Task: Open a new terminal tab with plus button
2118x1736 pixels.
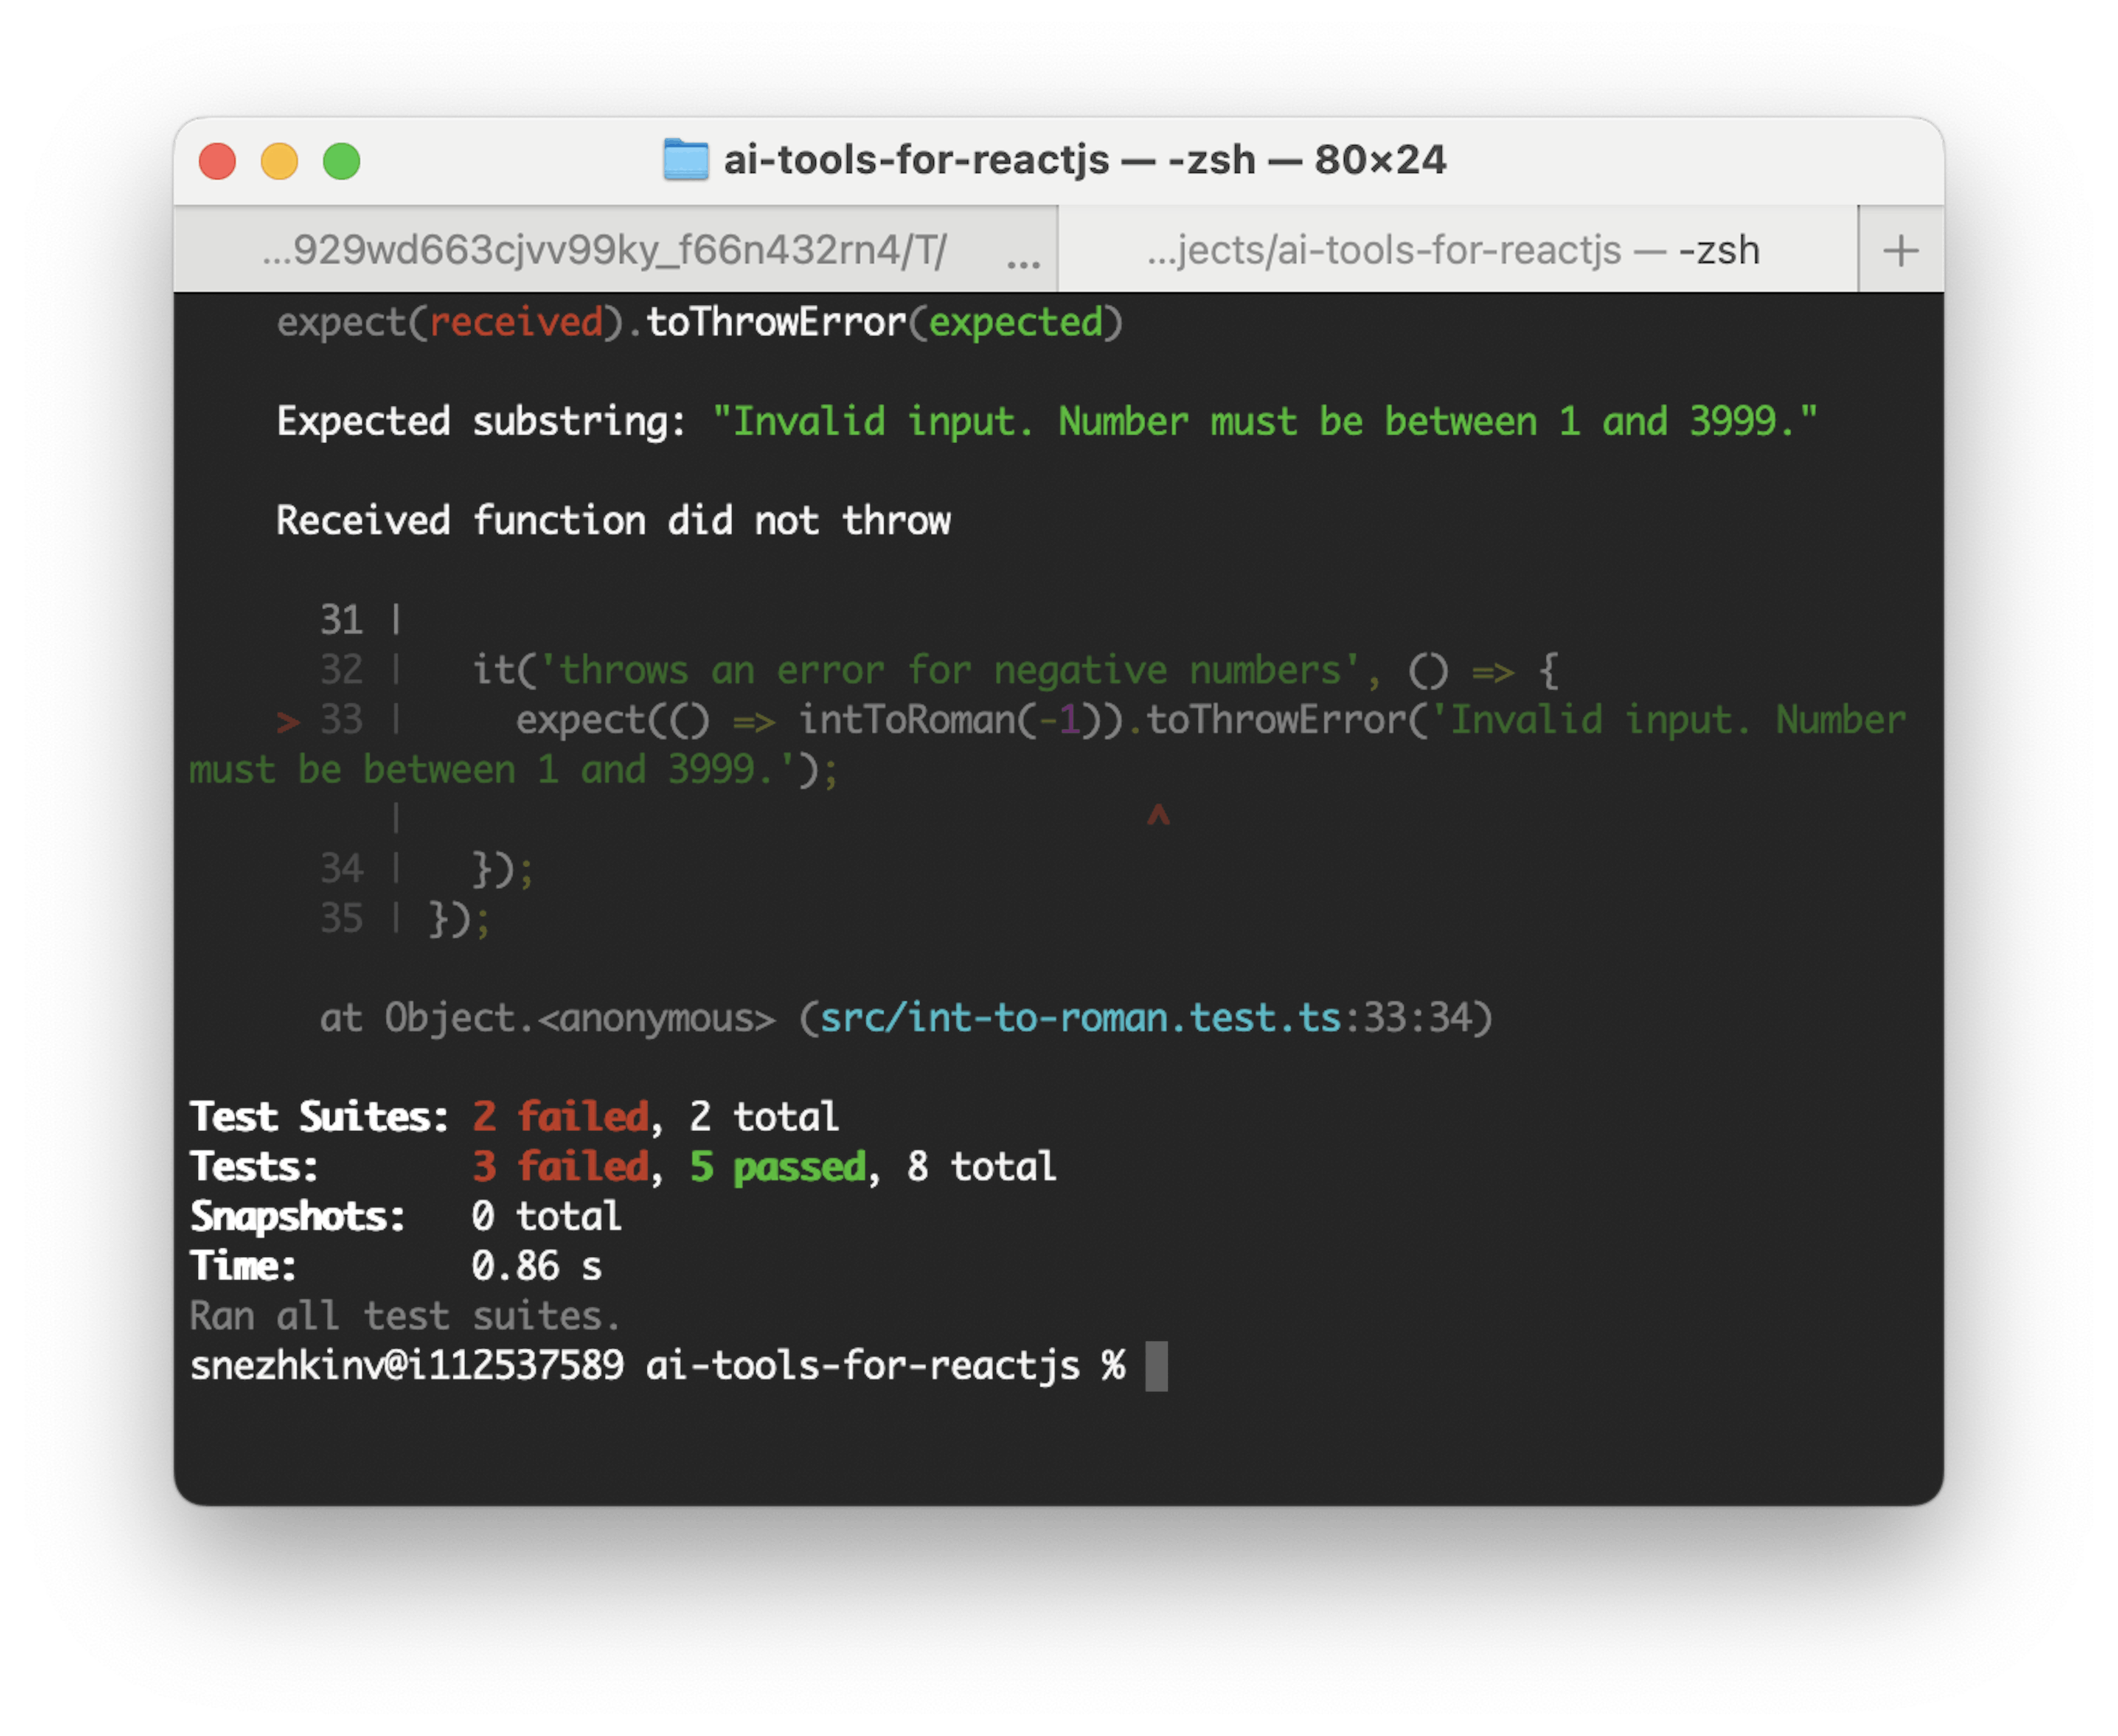Action: [1900, 250]
